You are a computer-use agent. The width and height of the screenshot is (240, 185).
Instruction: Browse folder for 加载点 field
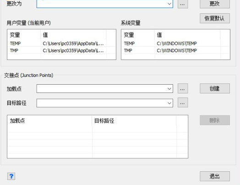click(x=183, y=88)
